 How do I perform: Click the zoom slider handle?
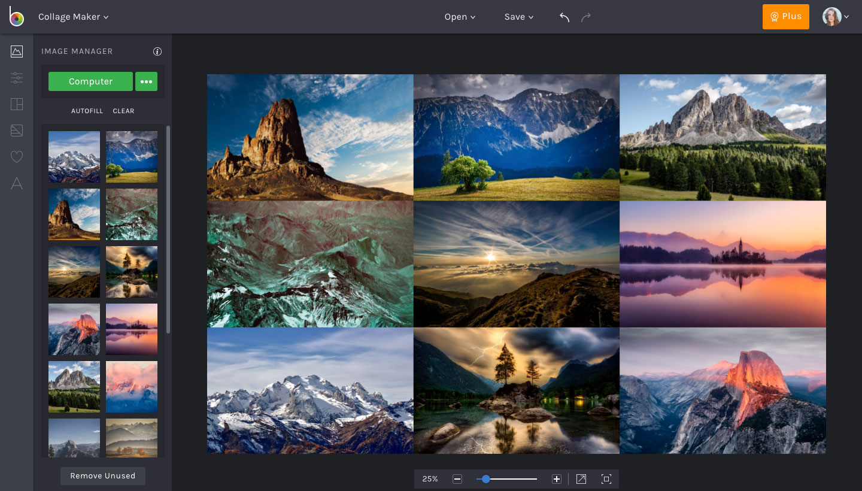pyautogui.click(x=486, y=479)
